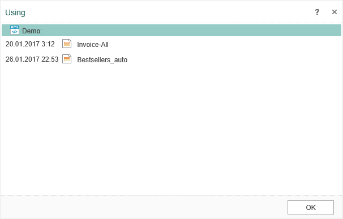Screen dimensions: 343x219
Task: Click the Using dialog title text
Action: click(x=15, y=12)
